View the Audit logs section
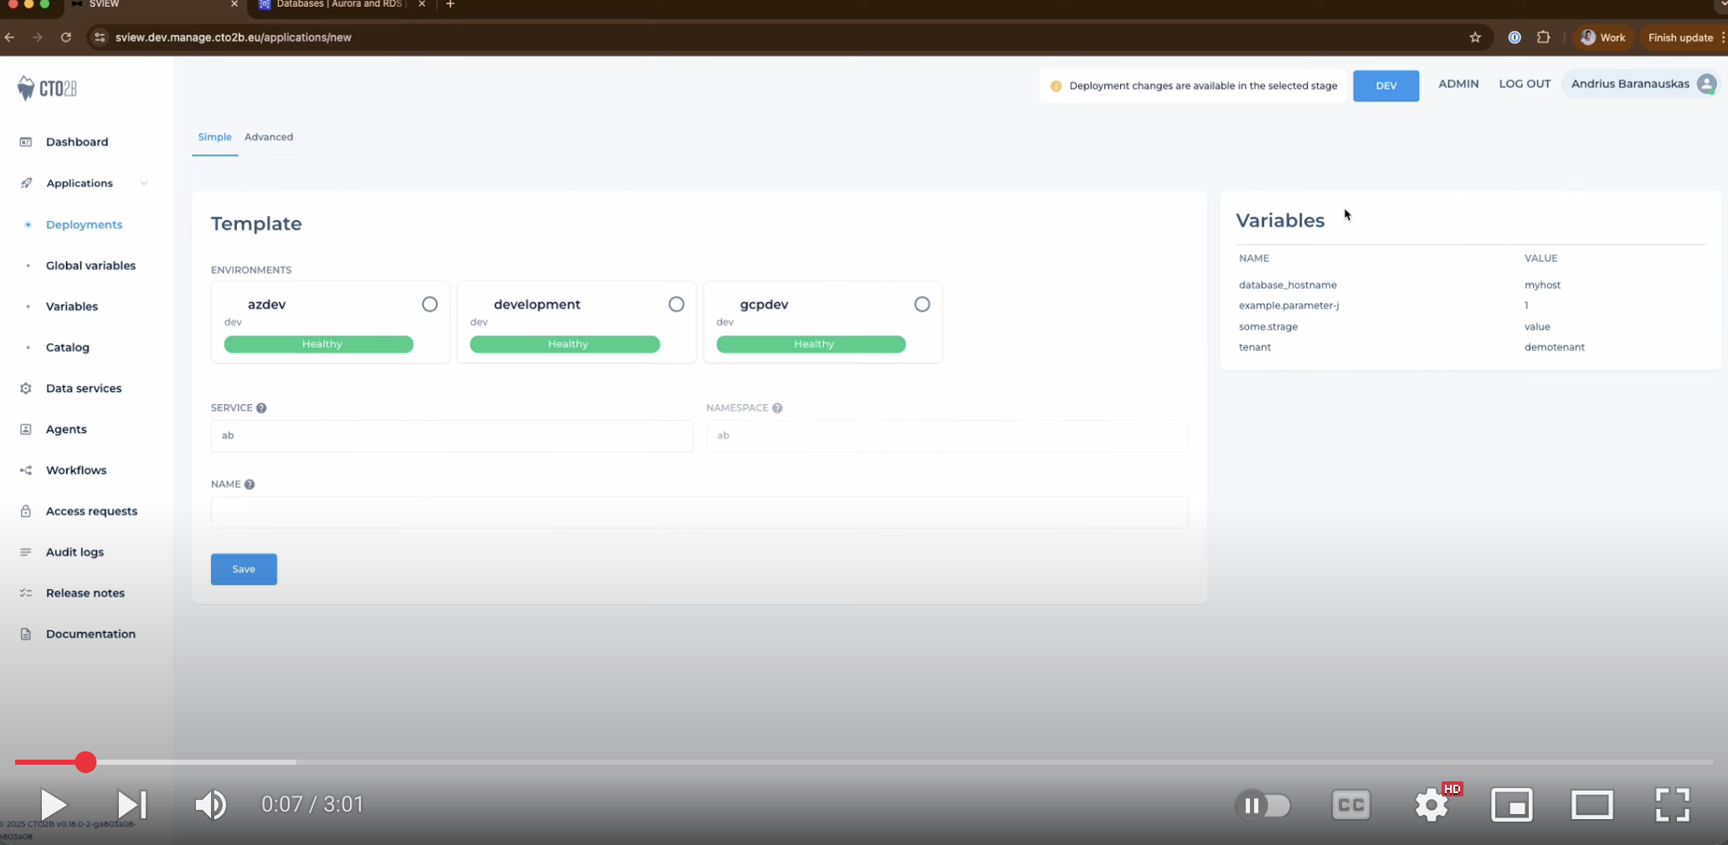 [74, 551]
